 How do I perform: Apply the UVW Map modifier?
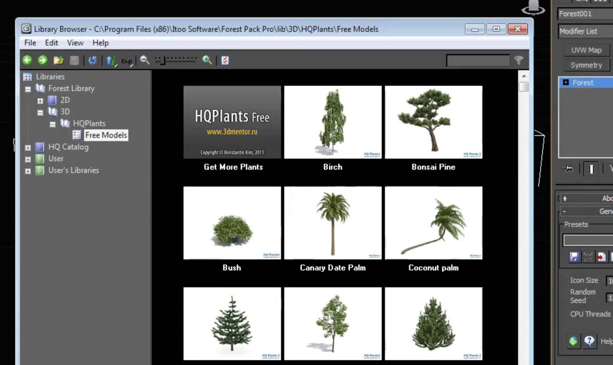586,50
